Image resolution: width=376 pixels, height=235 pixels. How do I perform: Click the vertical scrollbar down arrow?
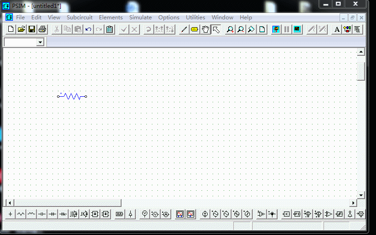click(361, 195)
